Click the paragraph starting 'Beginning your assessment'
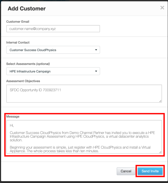Screen dimensions: 168x183 [x=82, y=149]
